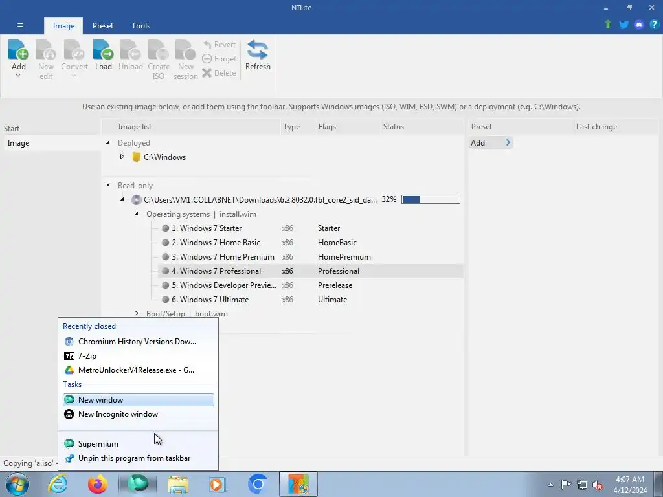Click the Last change column header
This screenshot has height=497, width=663.
(615, 127)
